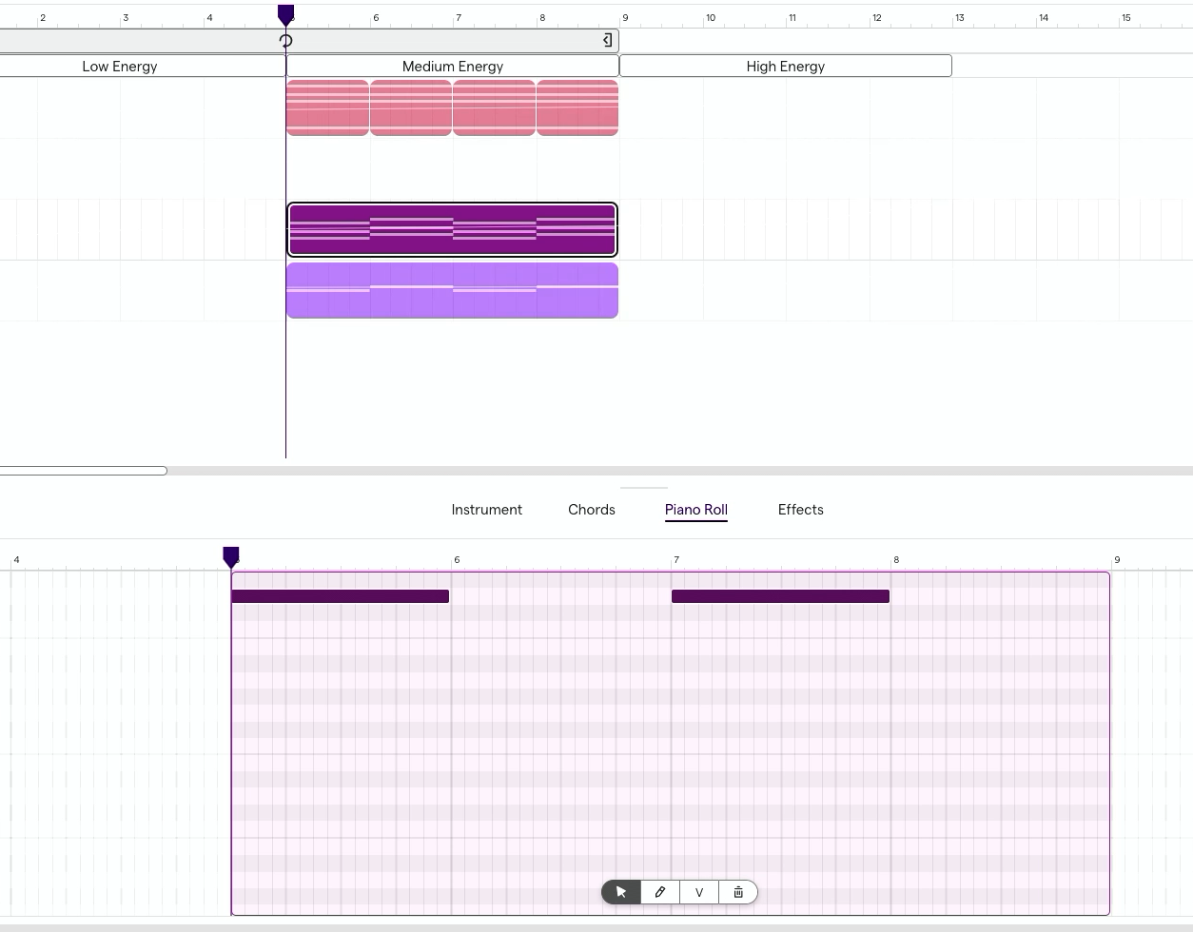Select the first note in piano roll
Image resolution: width=1193 pixels, height=932 pixels.
coord(341,596)
